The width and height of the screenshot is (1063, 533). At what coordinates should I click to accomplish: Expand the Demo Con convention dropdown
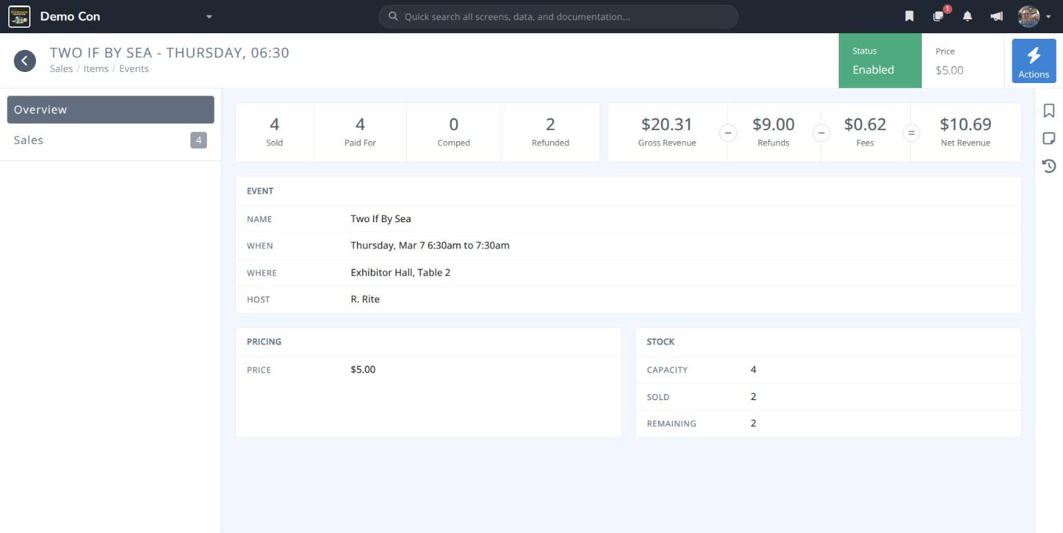tap(209, 17)
